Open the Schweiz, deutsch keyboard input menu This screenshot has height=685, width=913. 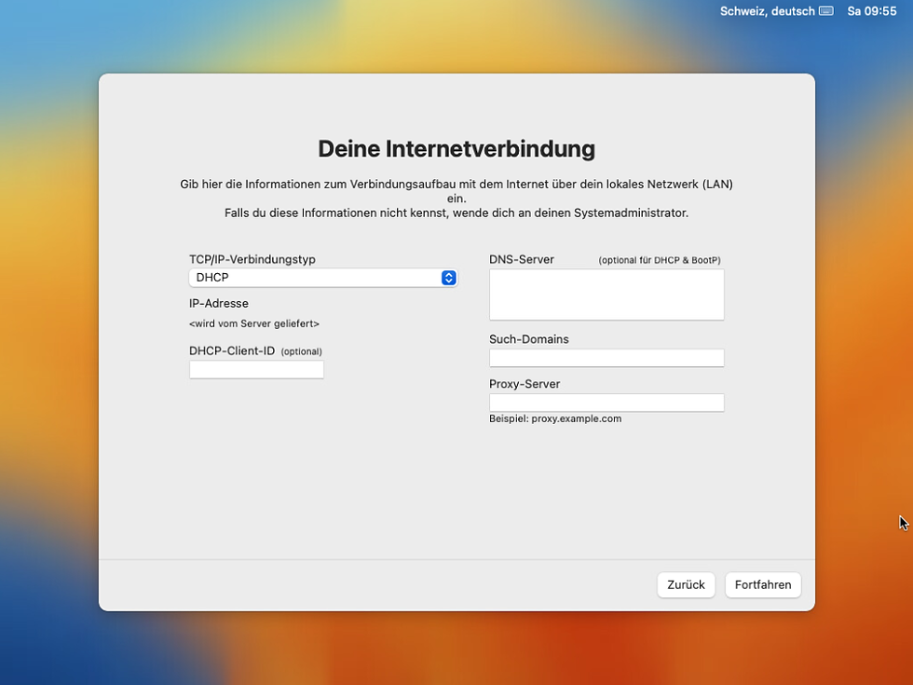(776, 11)
